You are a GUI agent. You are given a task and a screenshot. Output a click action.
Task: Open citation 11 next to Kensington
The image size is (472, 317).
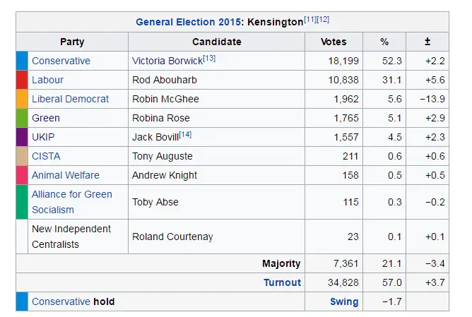pyautogui.click(x=311, y=19)
